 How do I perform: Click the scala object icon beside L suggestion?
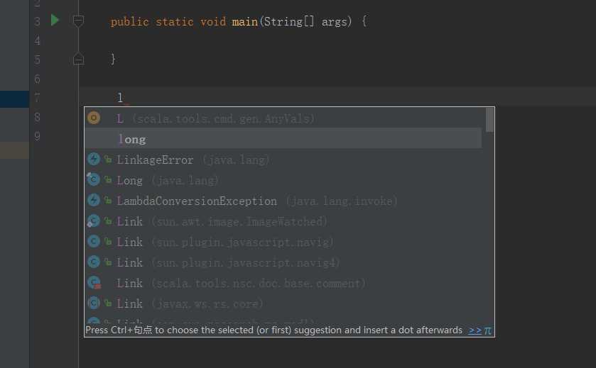coord(93,118)
